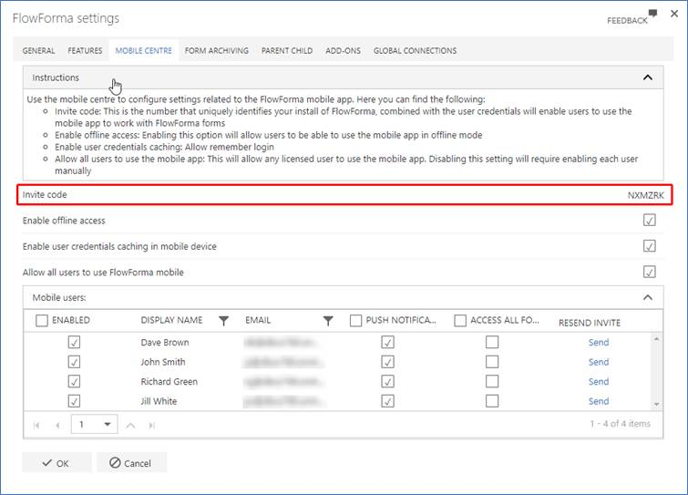The height and width of the screenshot is (495, 688).
Task: Switch to the General tab
Action: click(x=38, y=50)
